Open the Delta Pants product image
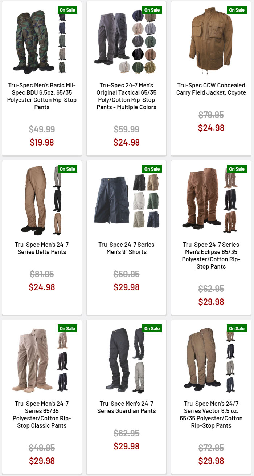This screenshot has height=476, width=254. tap(42, 201)
